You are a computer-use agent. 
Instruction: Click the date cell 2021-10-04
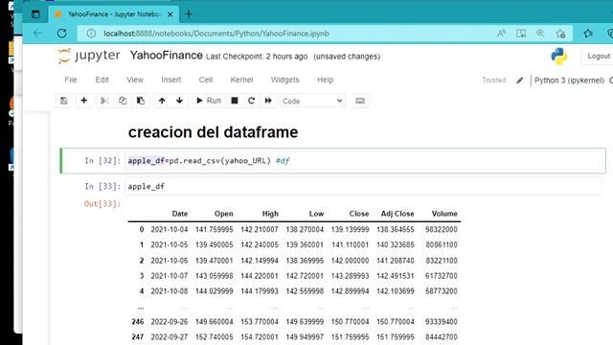[170, 230]
